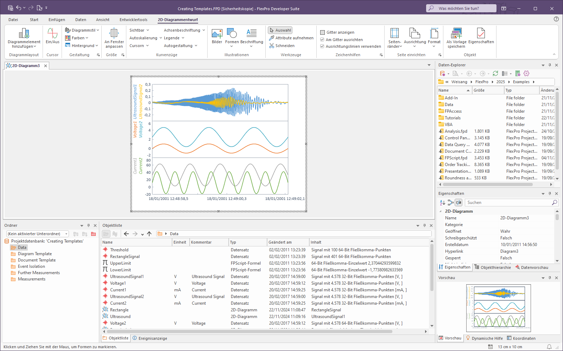Toggle the Cursor Ein/Aus icon
This screenshot has width=563, height=351.
pos(52,34)
